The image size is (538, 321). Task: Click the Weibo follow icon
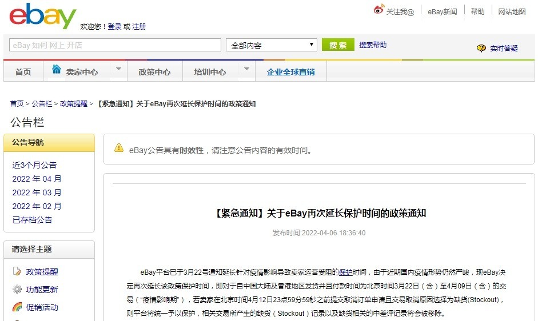pos(378,10)
